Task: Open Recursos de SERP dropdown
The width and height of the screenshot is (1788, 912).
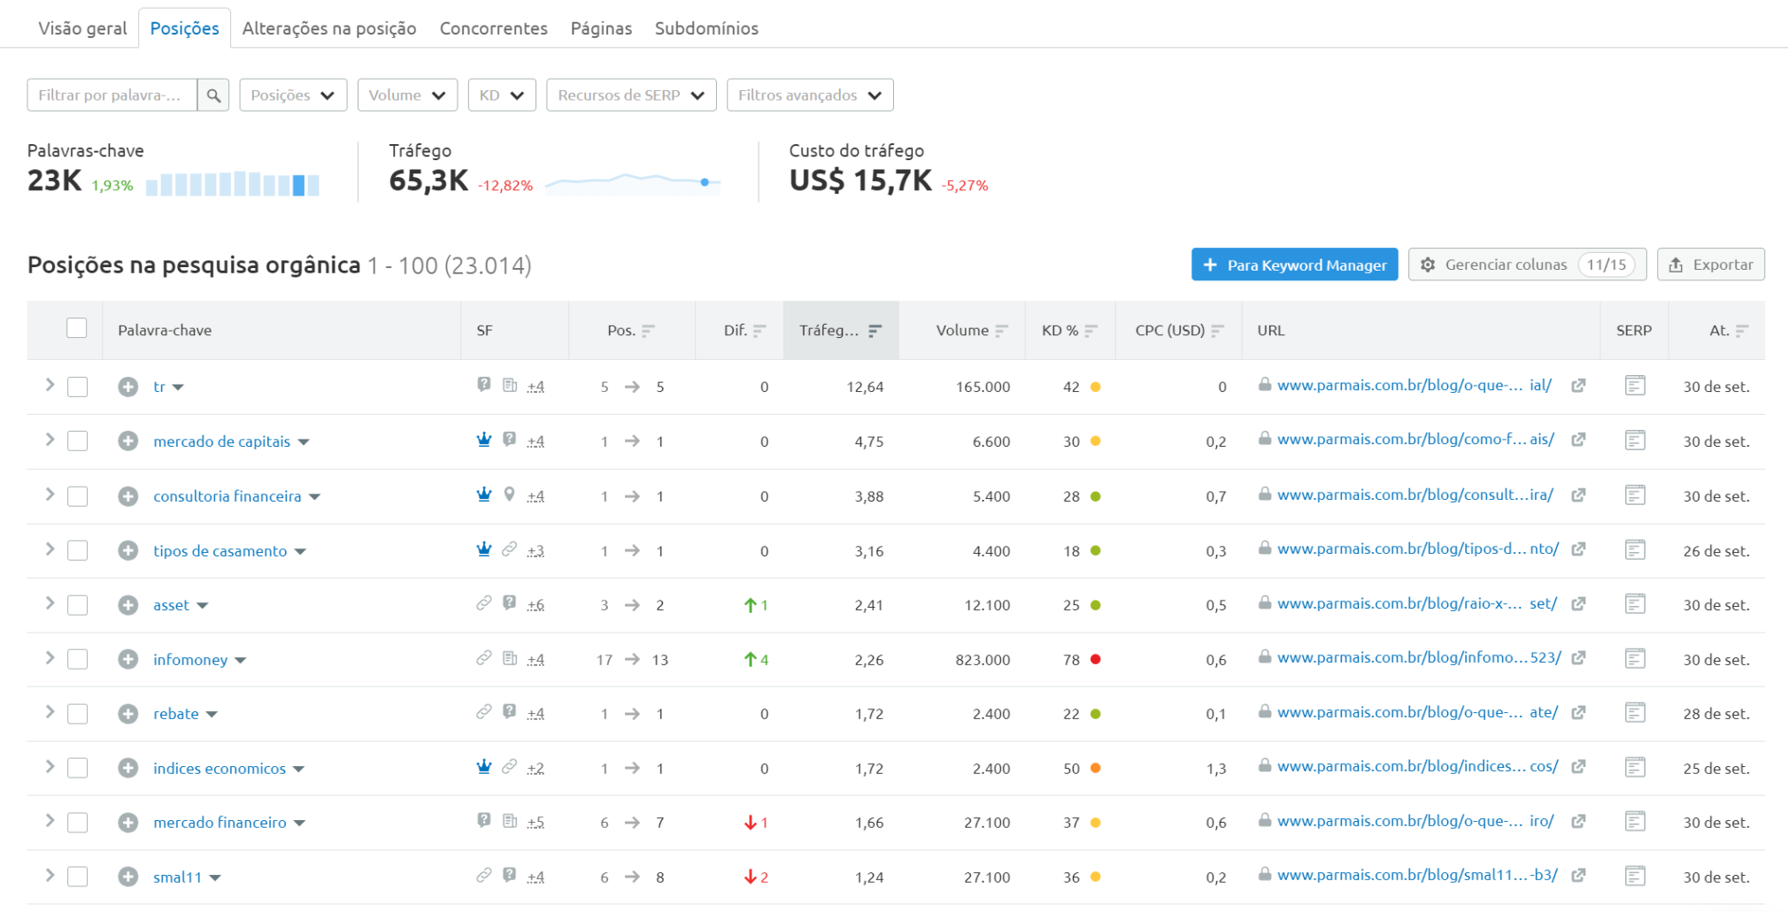Action: point(631,96)
